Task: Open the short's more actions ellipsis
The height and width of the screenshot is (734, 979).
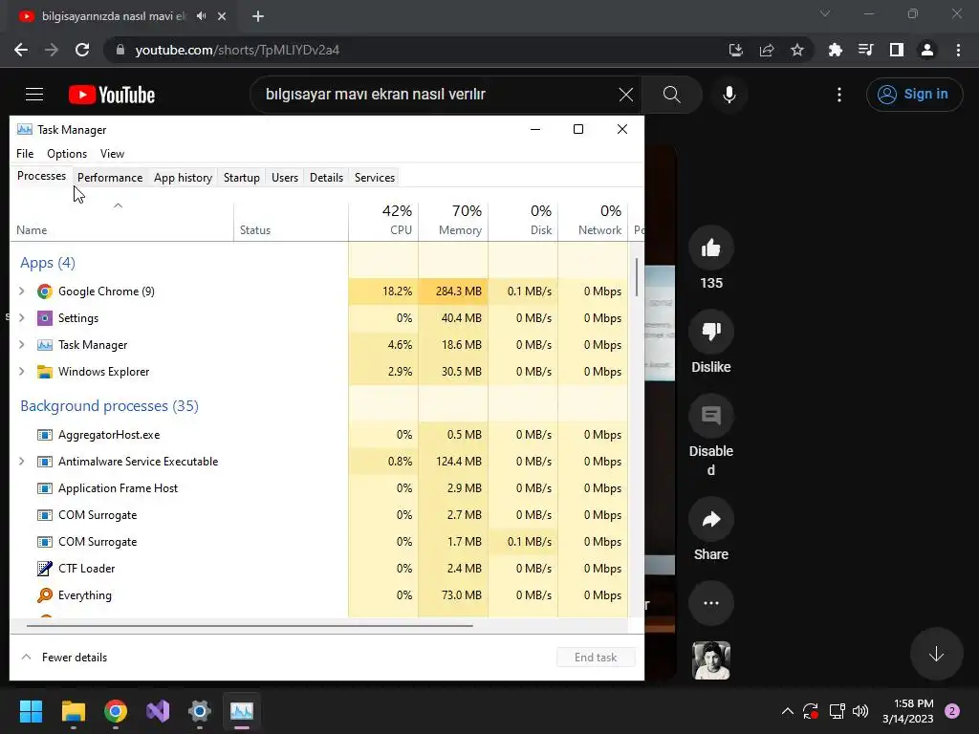Action: click(711, 603)
